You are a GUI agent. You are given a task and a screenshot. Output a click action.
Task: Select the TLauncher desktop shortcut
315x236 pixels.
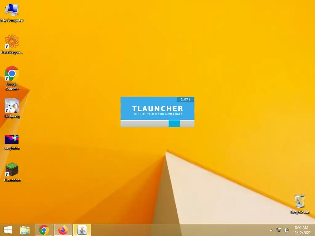point(12,172)
